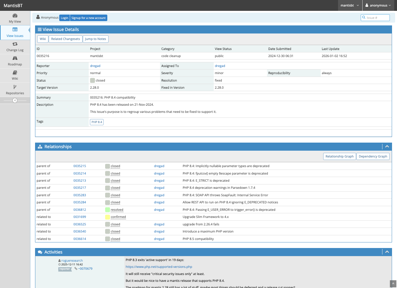Collapse the sidebar with the double-chevron icon
This screenshot has height=288, width=397.
(x=15, y=100)
